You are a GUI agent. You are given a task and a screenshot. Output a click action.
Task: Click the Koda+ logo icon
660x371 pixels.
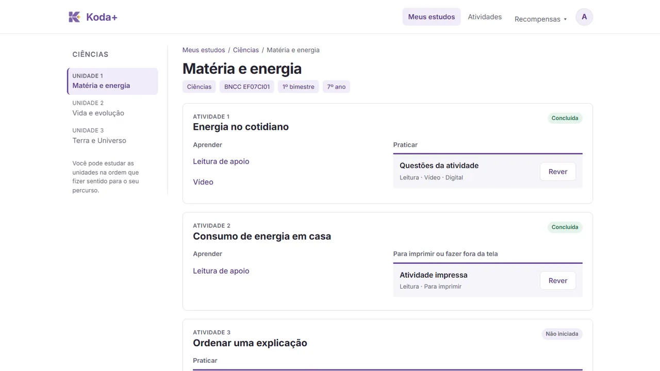[74, 17]
